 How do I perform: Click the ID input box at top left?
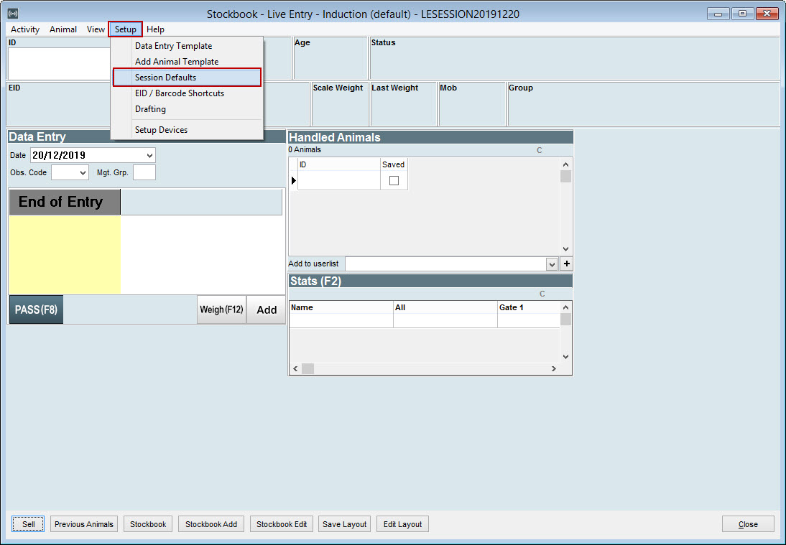59,64
